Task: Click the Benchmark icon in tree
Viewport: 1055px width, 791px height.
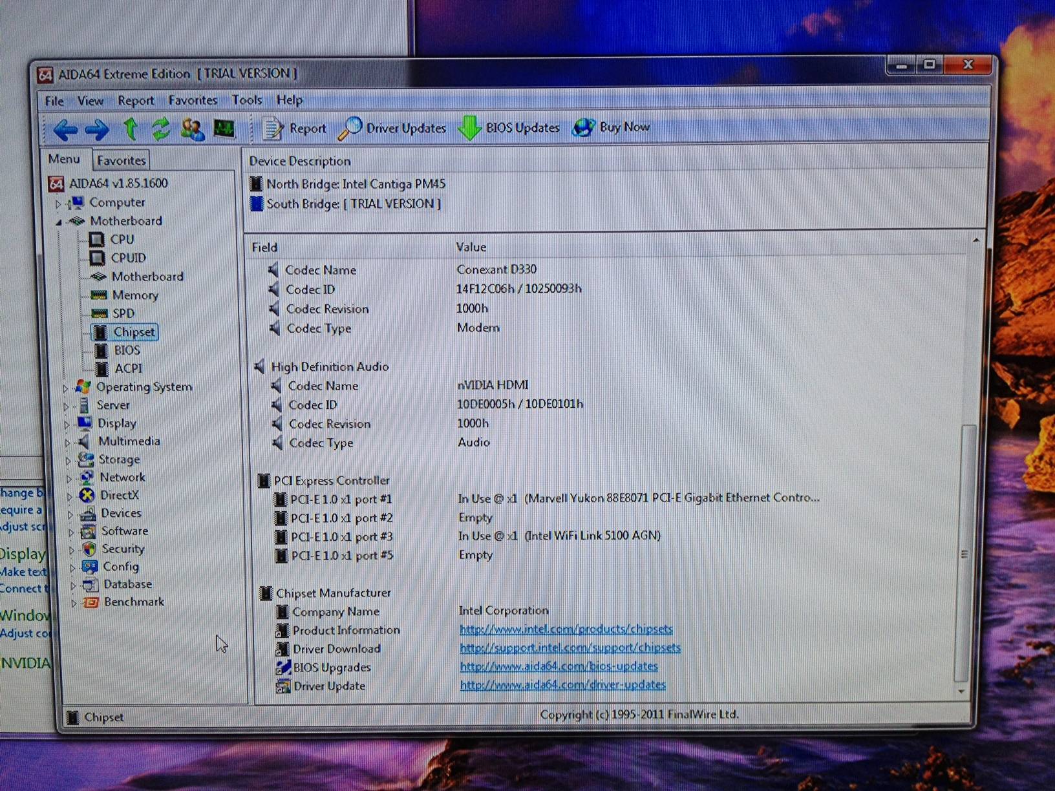Action: (91, 602)
